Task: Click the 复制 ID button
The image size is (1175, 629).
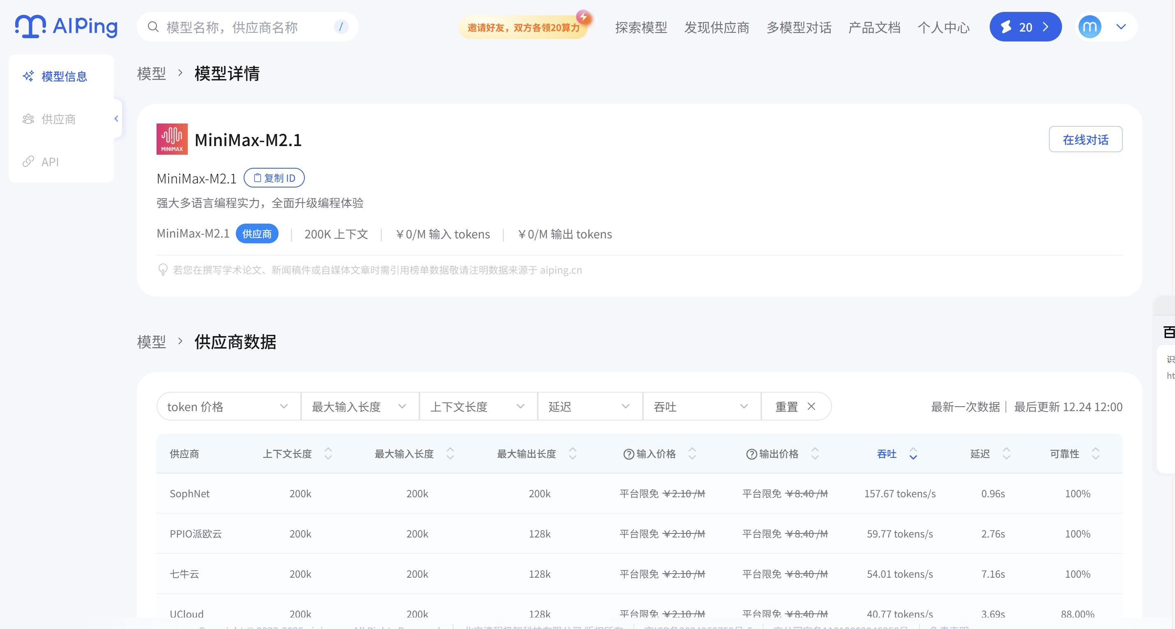Action: point(274,178)
